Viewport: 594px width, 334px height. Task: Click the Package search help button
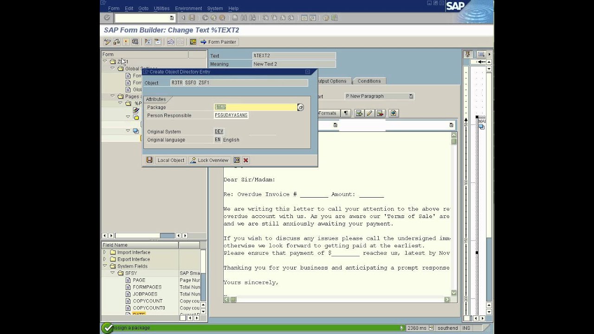tap(300, 107)
